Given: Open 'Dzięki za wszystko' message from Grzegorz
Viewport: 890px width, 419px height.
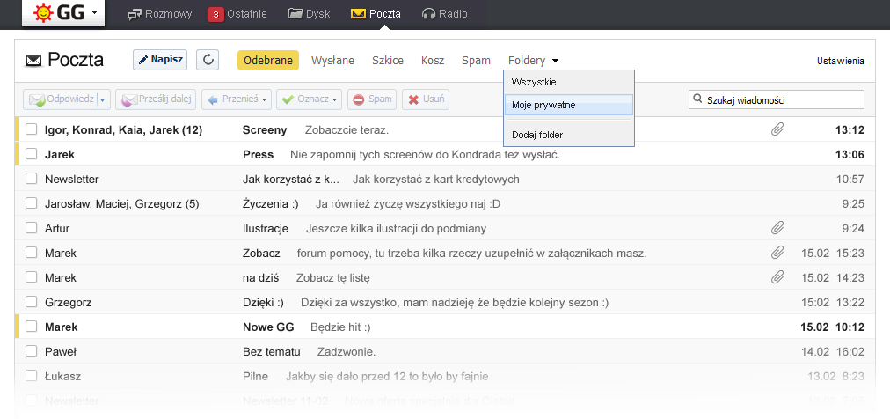Looking at the screenshot, I should tap(444, 302).
